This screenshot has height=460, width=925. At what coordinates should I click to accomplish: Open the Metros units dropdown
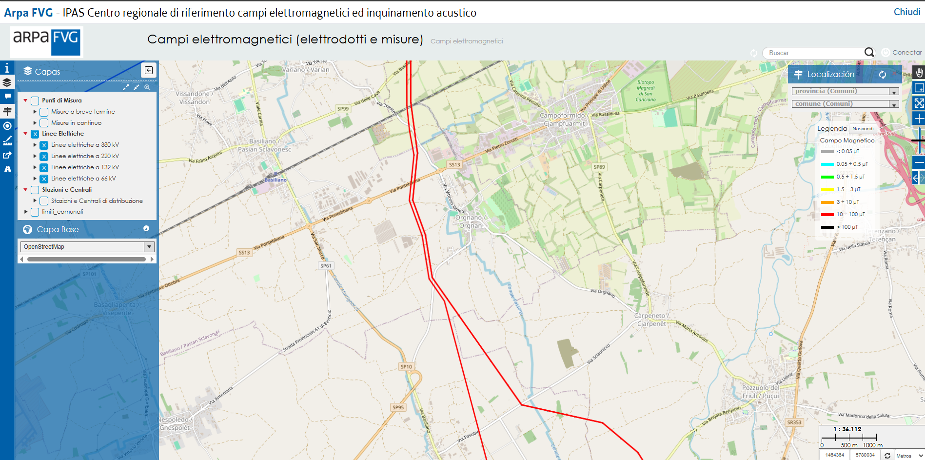[x=909, y=456]
